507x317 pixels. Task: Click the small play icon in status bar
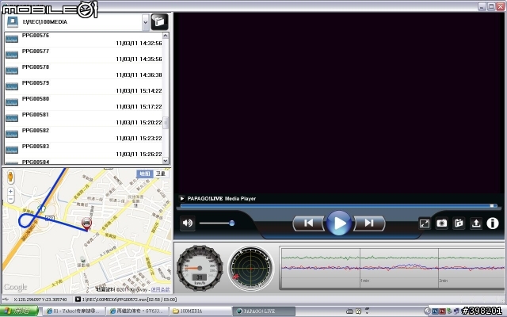pyautogui.click(x=78, y=300)
